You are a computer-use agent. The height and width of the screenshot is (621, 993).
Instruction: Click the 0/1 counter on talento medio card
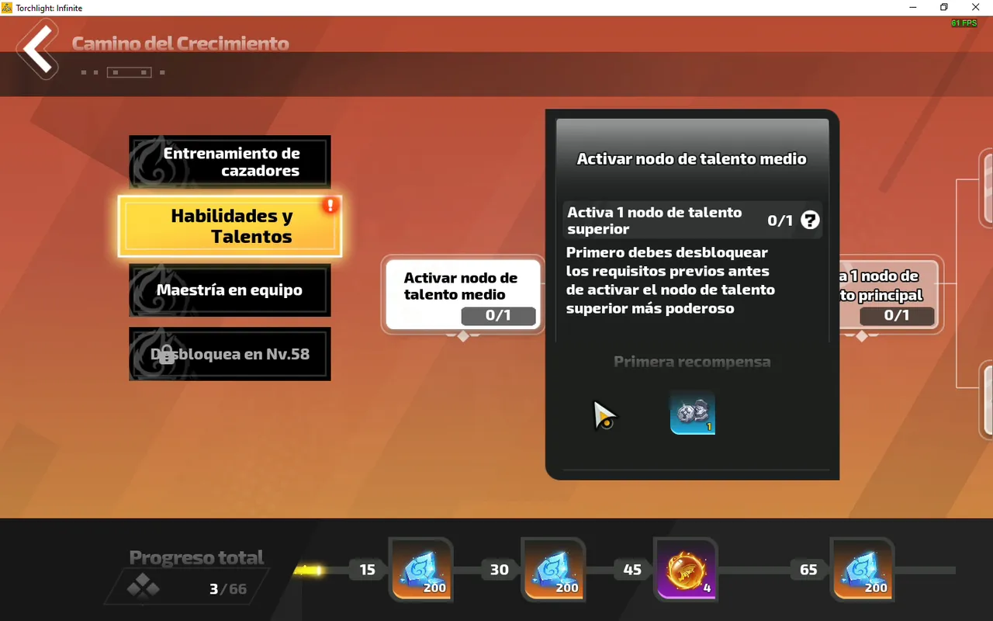[498, 315]
